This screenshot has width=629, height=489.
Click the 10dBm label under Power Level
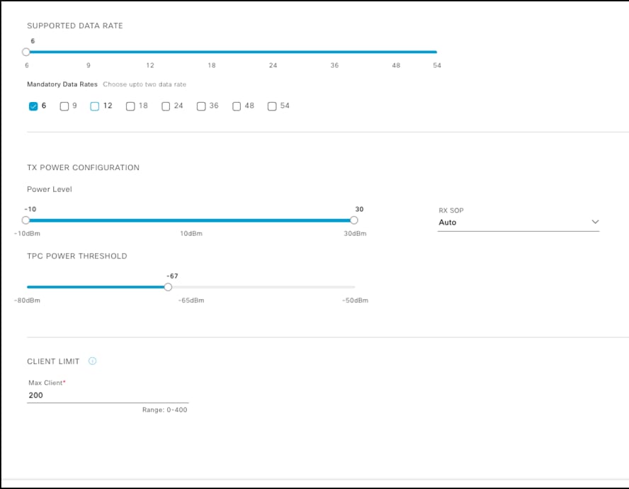[x=191, y=234]
